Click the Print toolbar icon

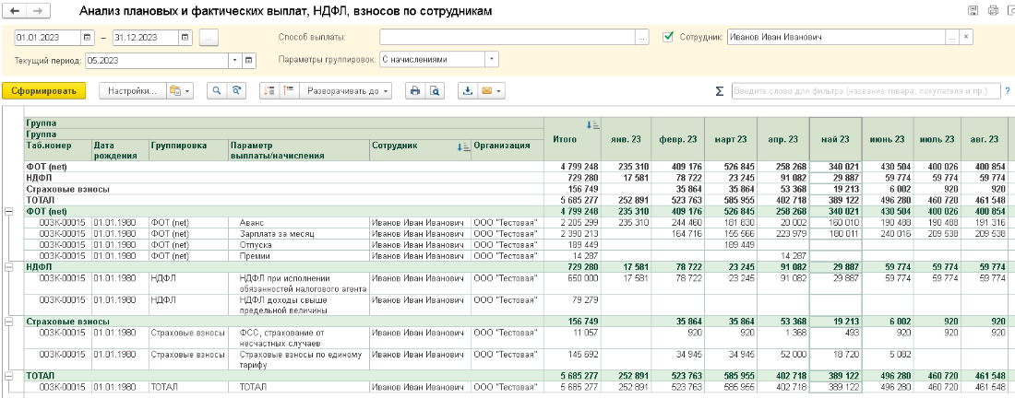coord(415,91)
